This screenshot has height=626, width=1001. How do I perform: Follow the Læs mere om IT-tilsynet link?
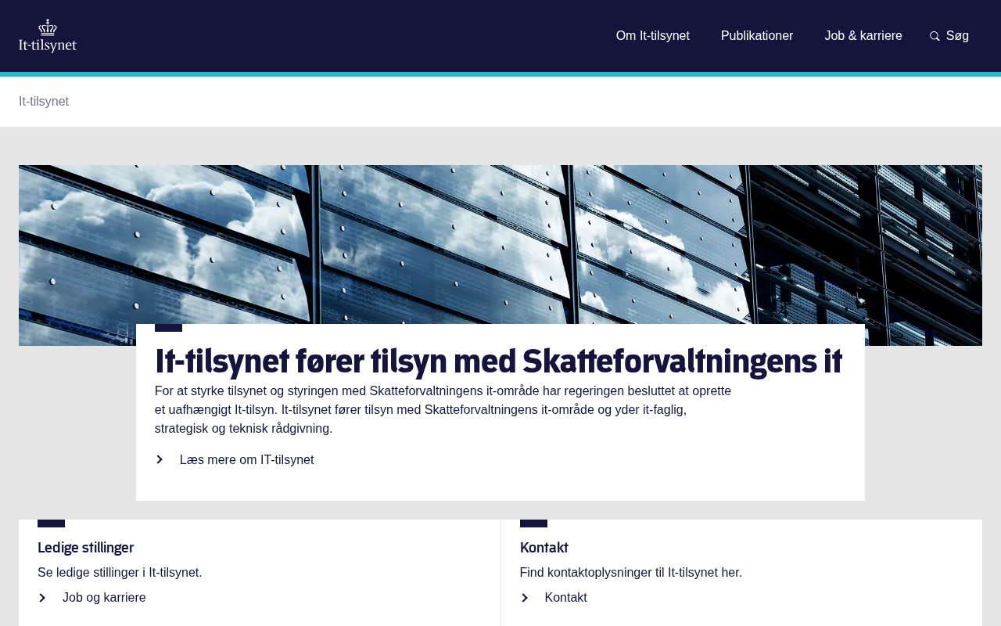246,460
